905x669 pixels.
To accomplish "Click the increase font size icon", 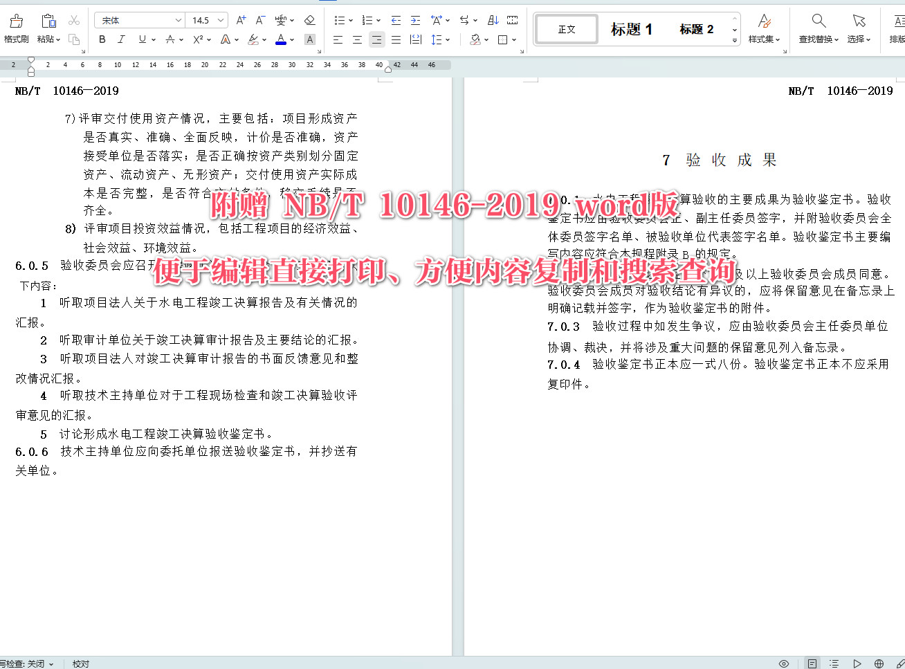I will coord(240,20).
